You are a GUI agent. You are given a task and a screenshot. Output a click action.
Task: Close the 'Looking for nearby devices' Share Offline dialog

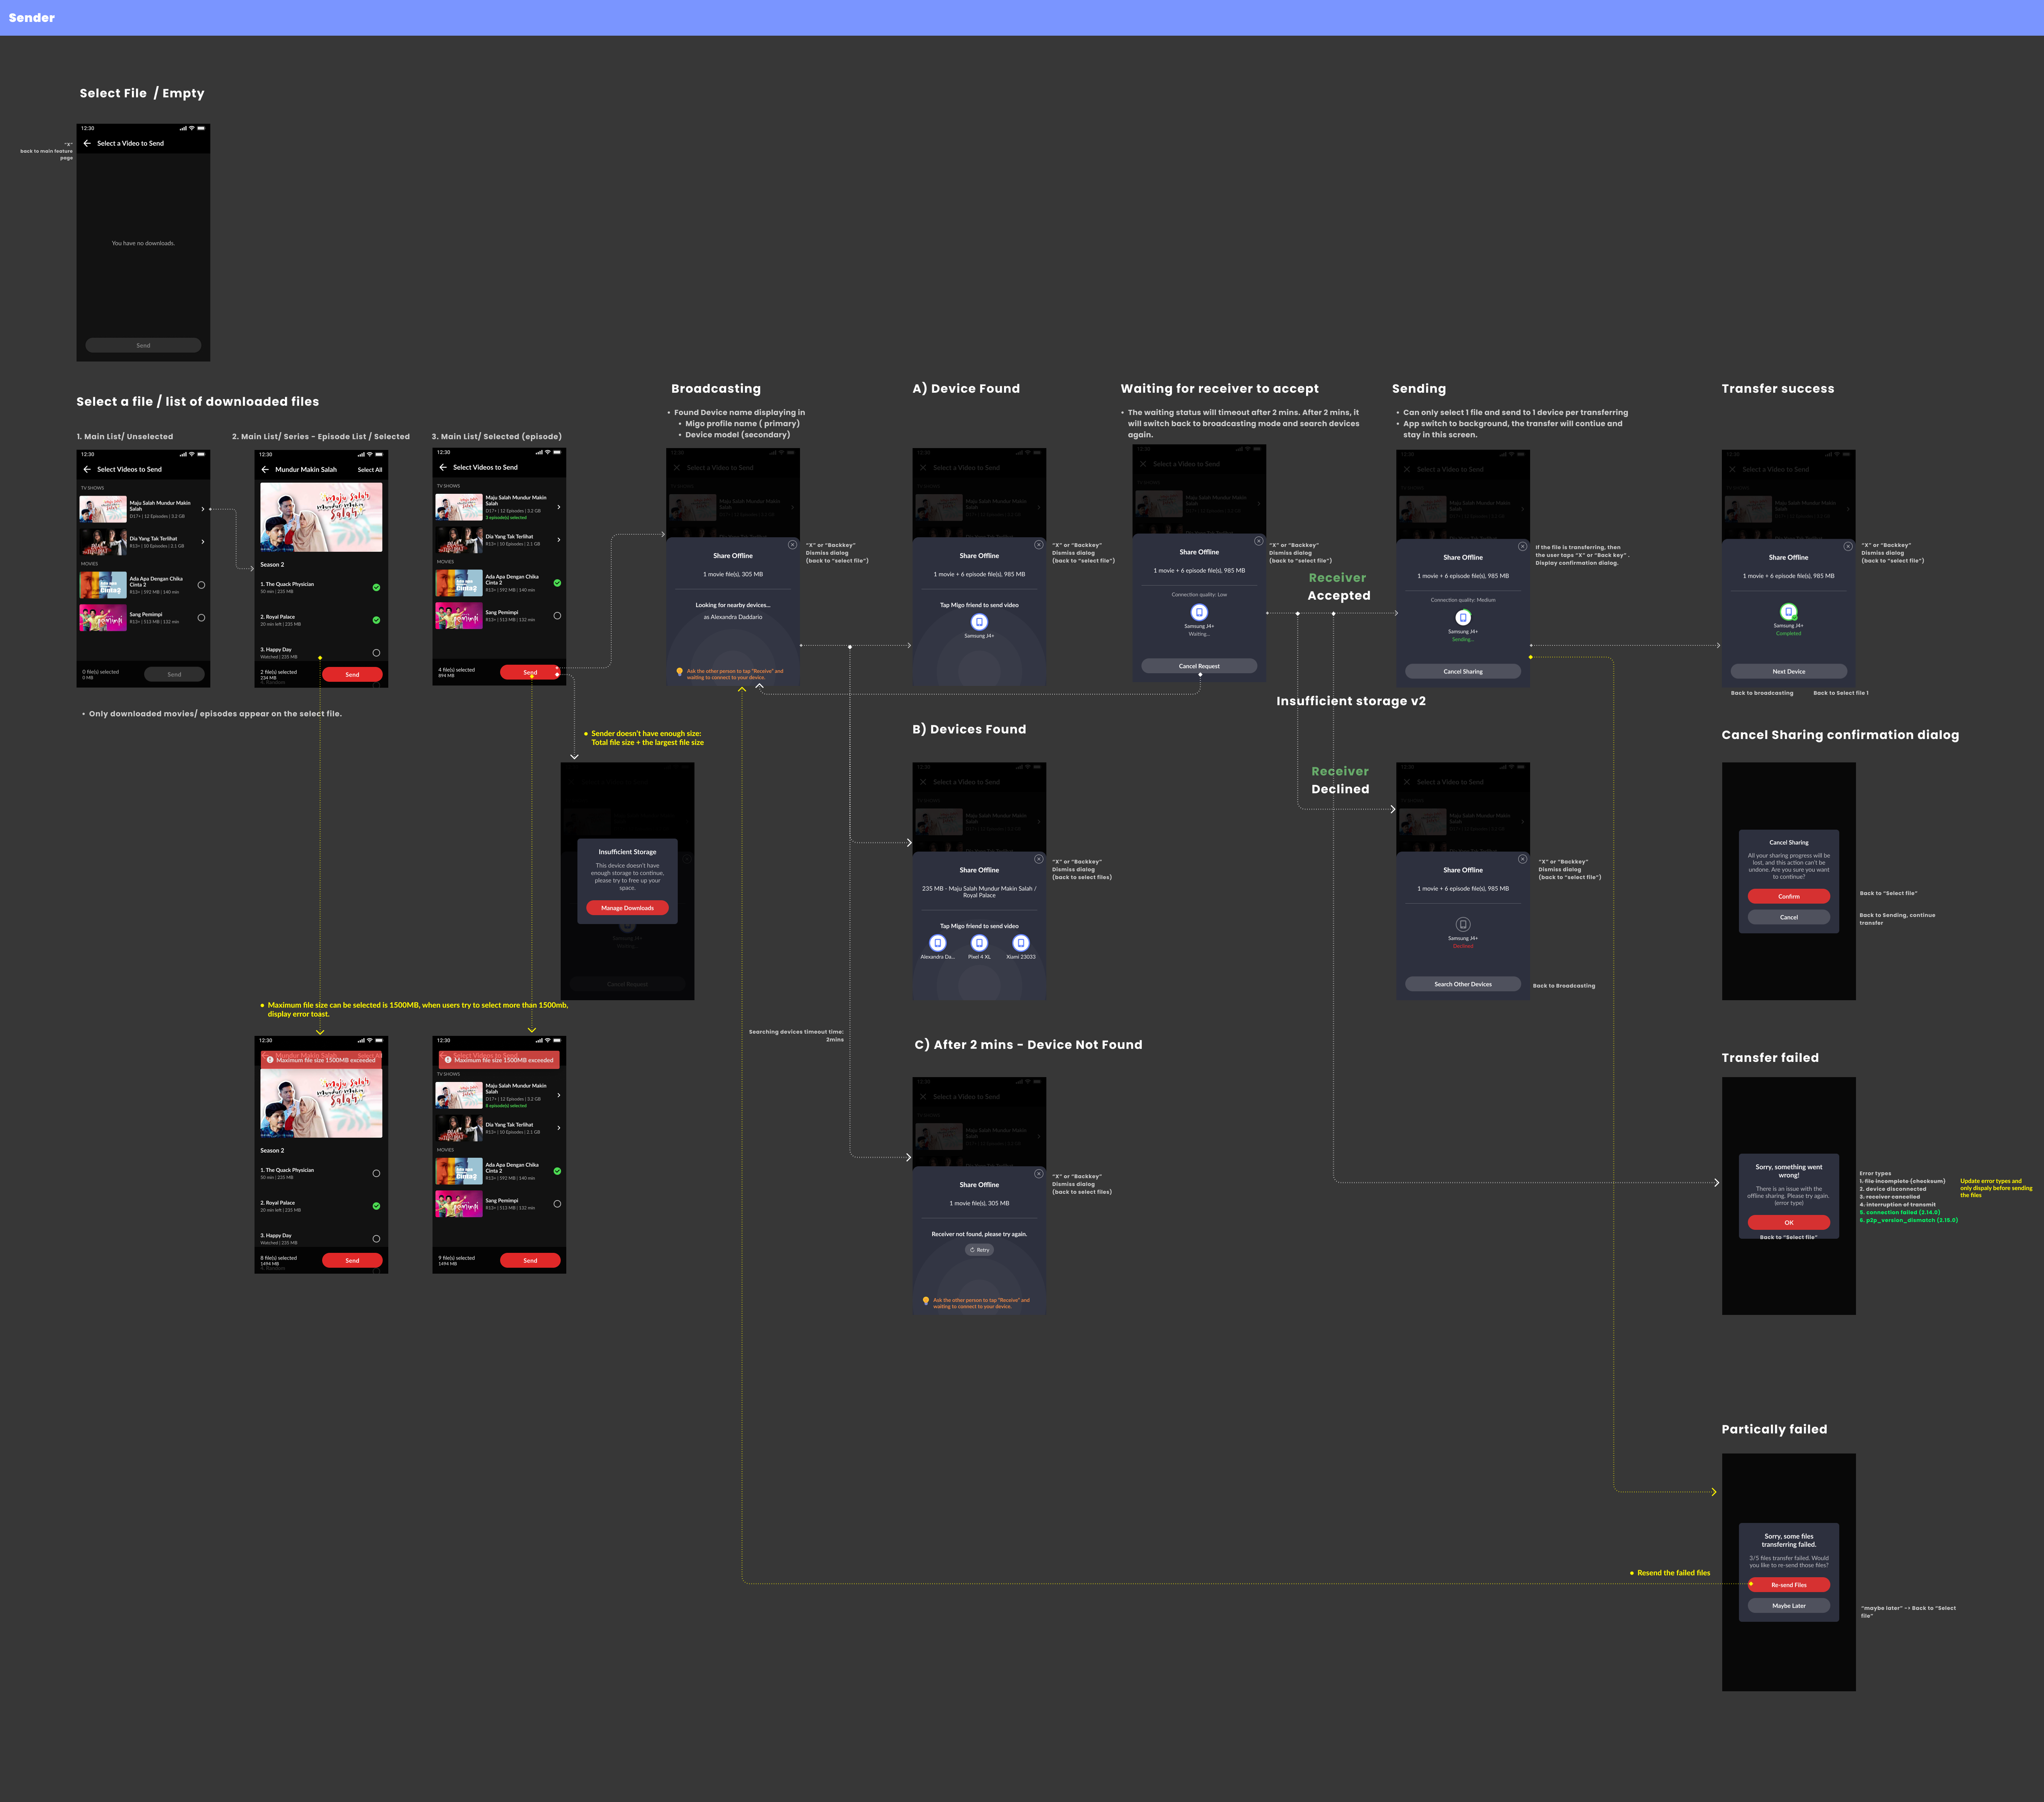point(792,545)
